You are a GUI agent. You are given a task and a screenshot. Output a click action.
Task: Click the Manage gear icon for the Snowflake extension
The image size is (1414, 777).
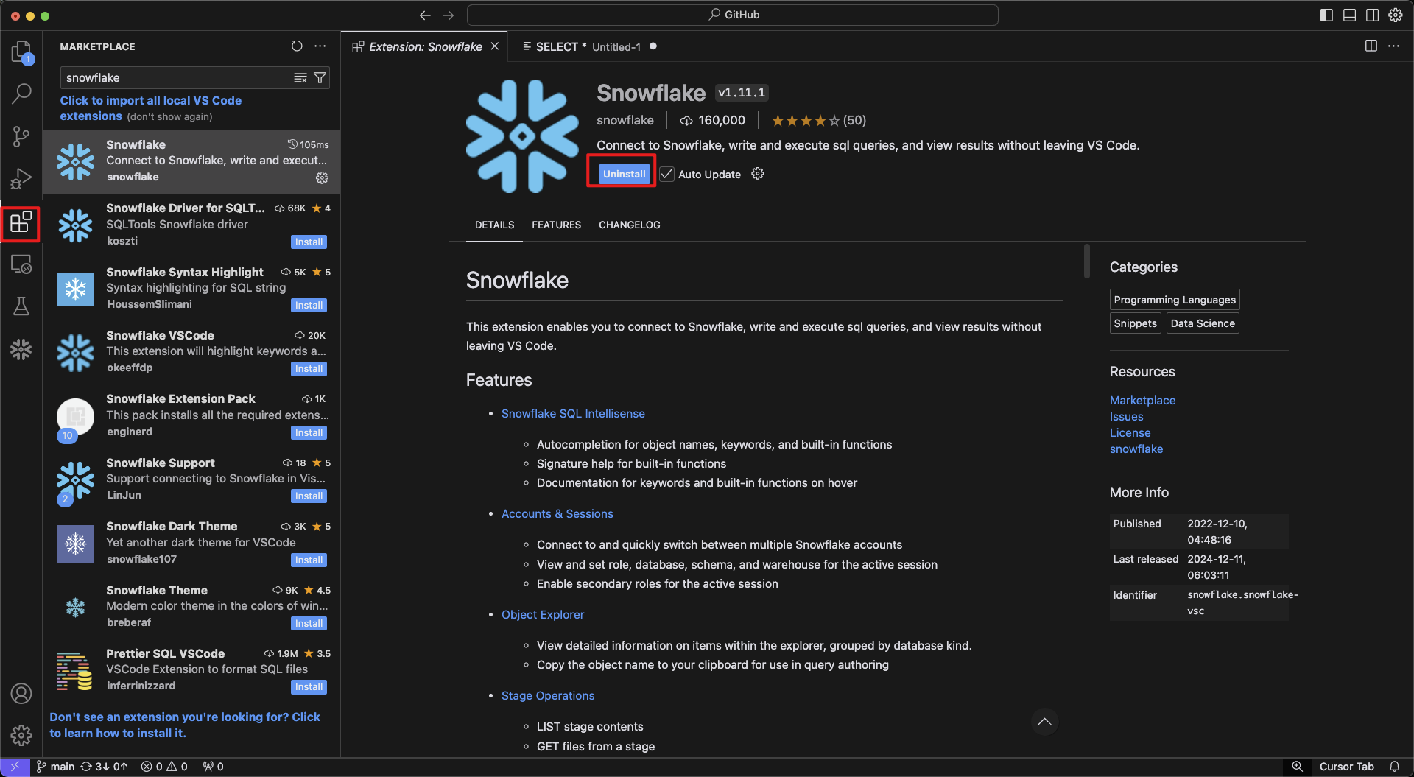tap(322, 177)
